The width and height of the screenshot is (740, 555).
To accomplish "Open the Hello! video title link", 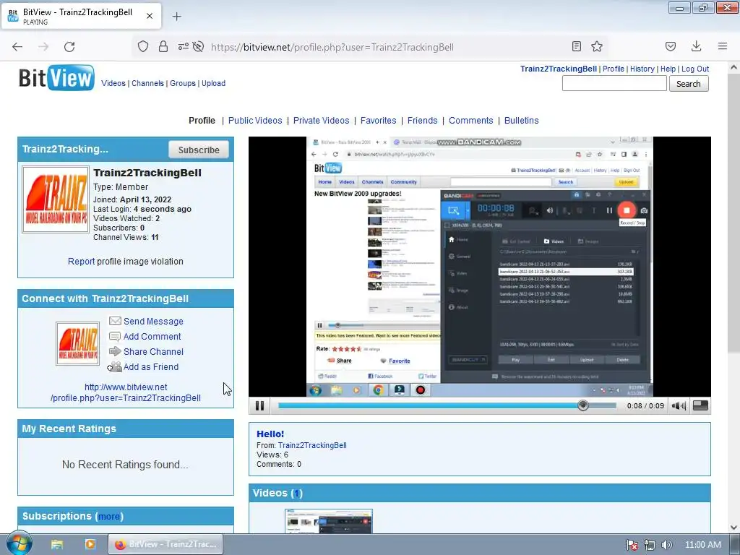I will [x=270, y=434].
